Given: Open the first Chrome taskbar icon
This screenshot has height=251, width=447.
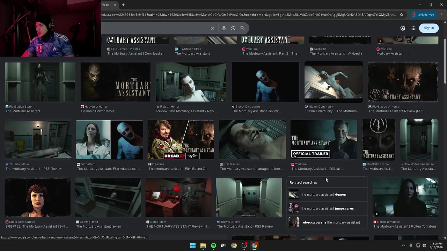Looking at the screenshot, I should [x=234, y=245].
